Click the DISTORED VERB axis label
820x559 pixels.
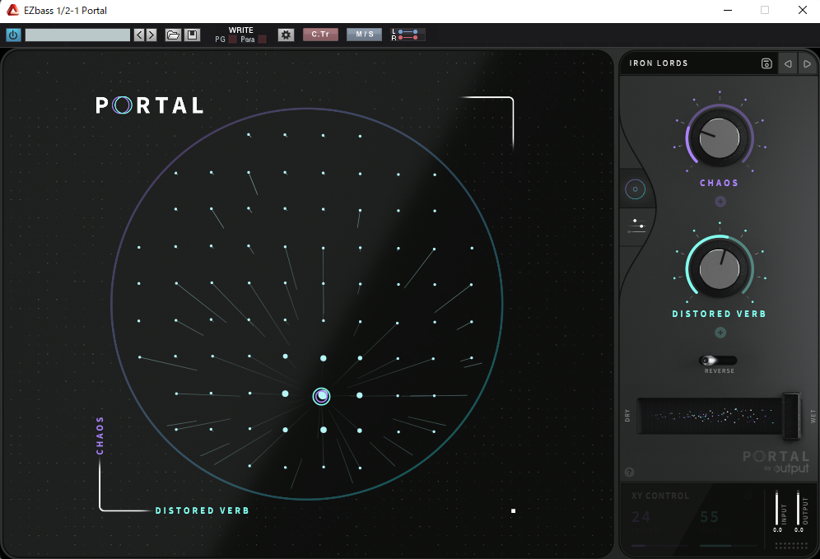(x=203, y=510)
